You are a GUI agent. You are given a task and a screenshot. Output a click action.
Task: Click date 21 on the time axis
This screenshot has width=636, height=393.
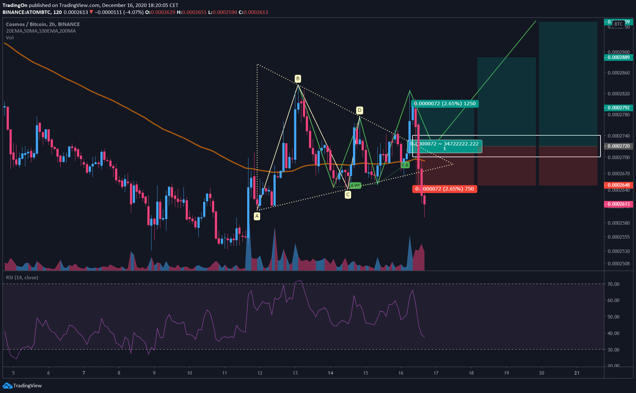point(577,373)
